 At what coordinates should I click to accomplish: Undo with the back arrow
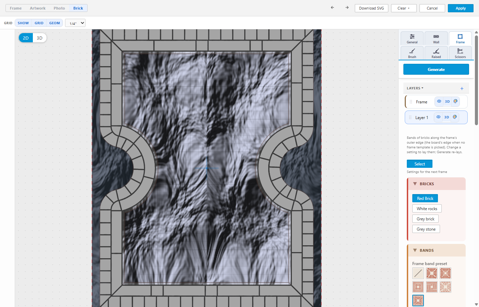point(332,8)
